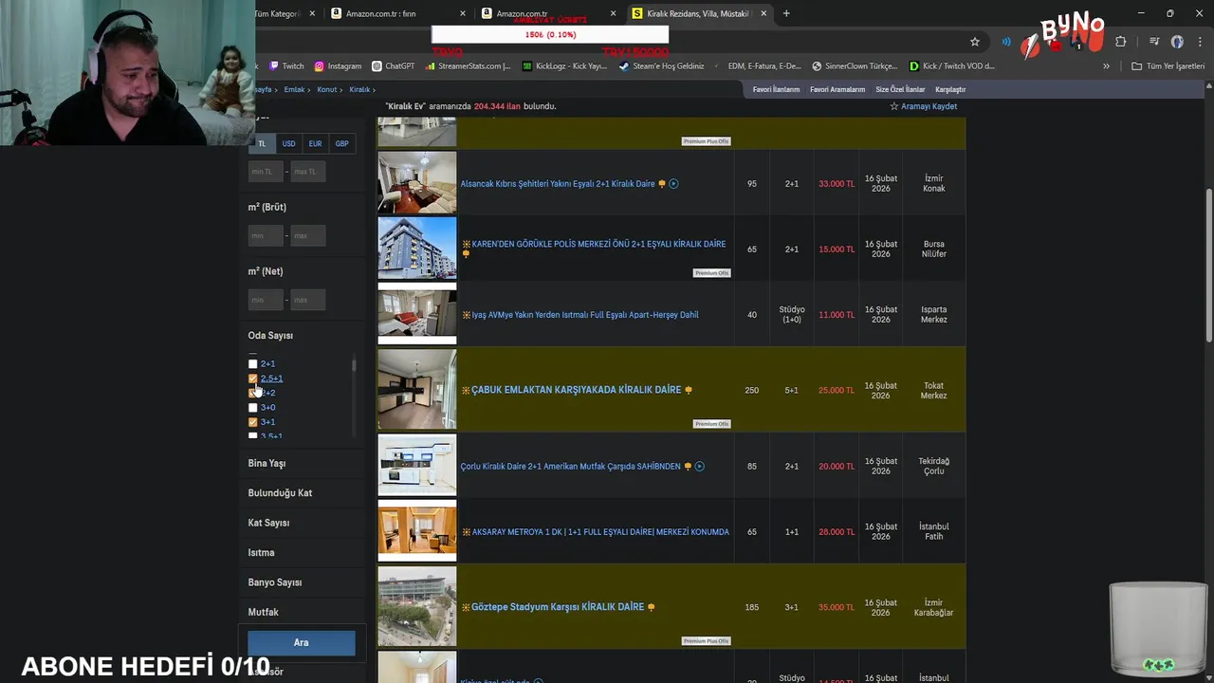Close the Kiralık Rezidans, Villa tab
1214x683 pixels.
click(x=763, y=13)
